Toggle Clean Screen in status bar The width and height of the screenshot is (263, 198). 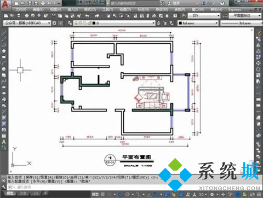pyautogui.click(x=252, y=194)
